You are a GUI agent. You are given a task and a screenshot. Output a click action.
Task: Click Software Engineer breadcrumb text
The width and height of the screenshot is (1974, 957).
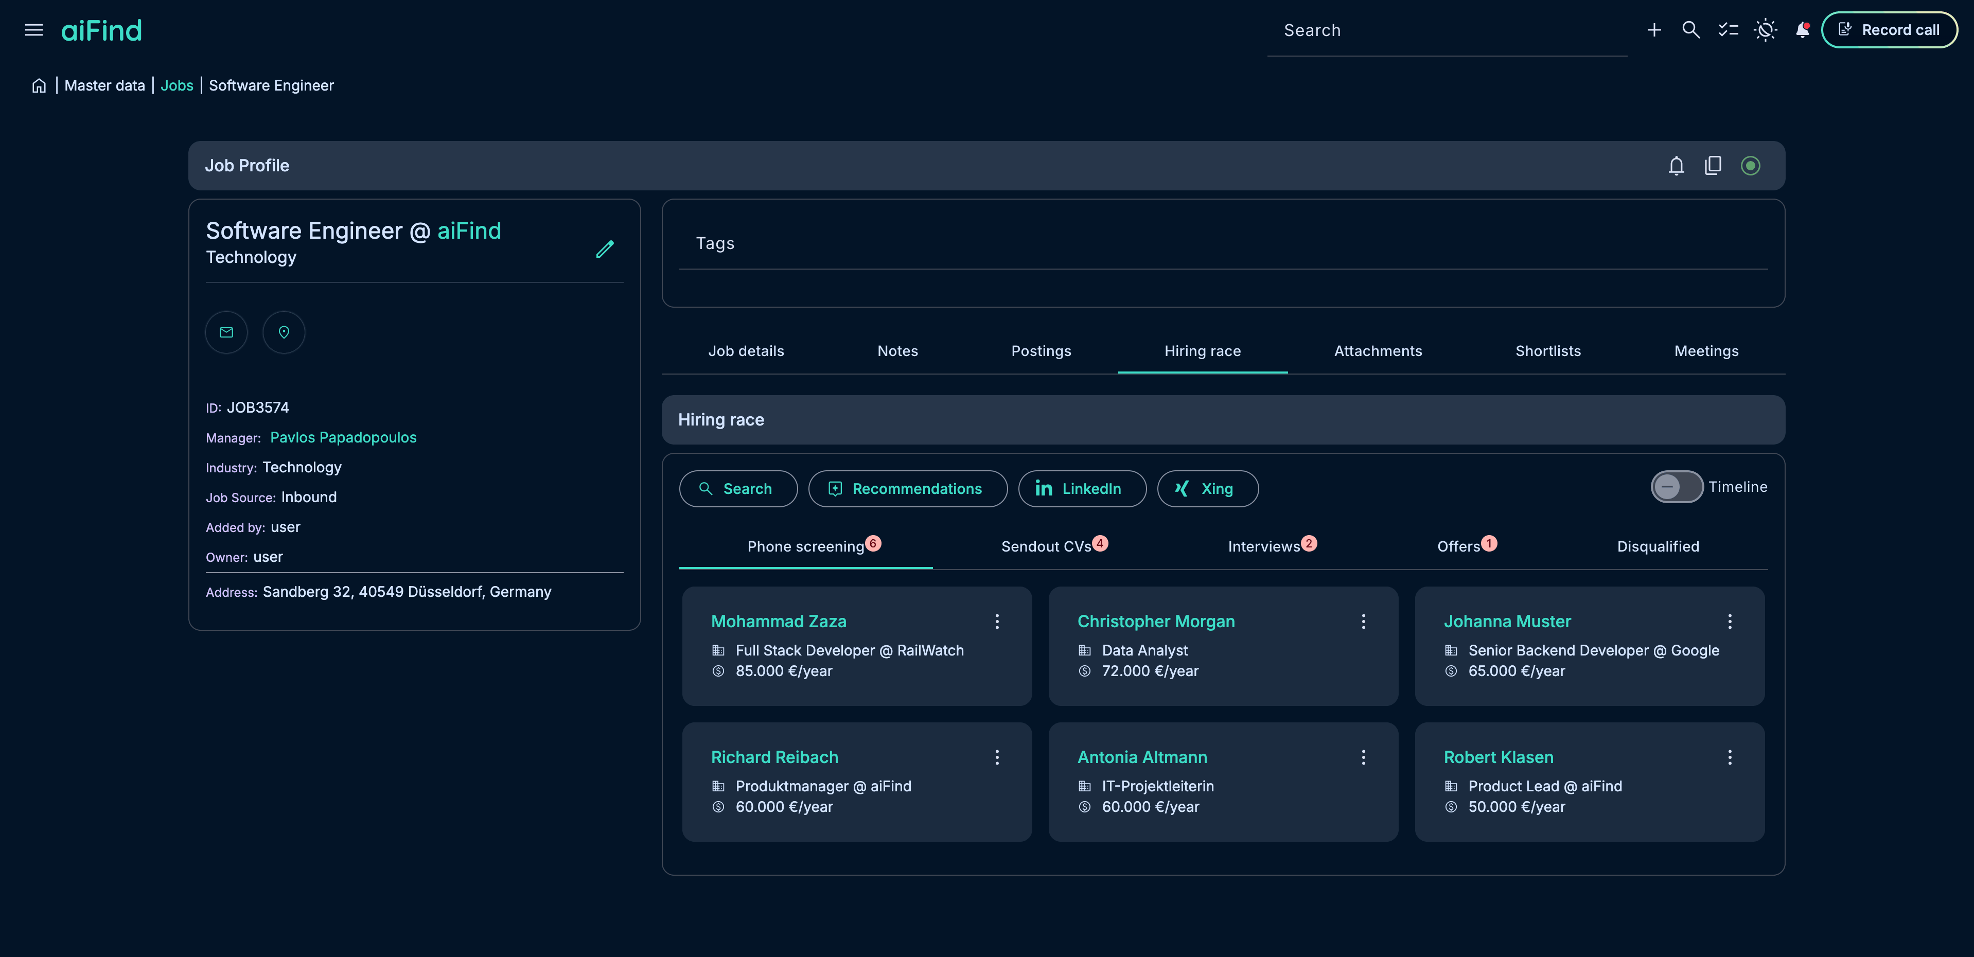click(271, 86)
